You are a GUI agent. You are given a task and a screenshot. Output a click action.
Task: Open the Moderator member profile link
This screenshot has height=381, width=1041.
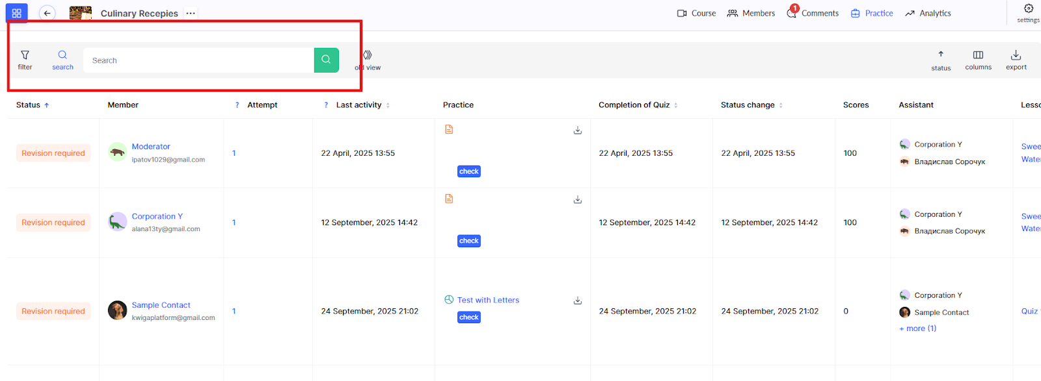pos(151,147)
